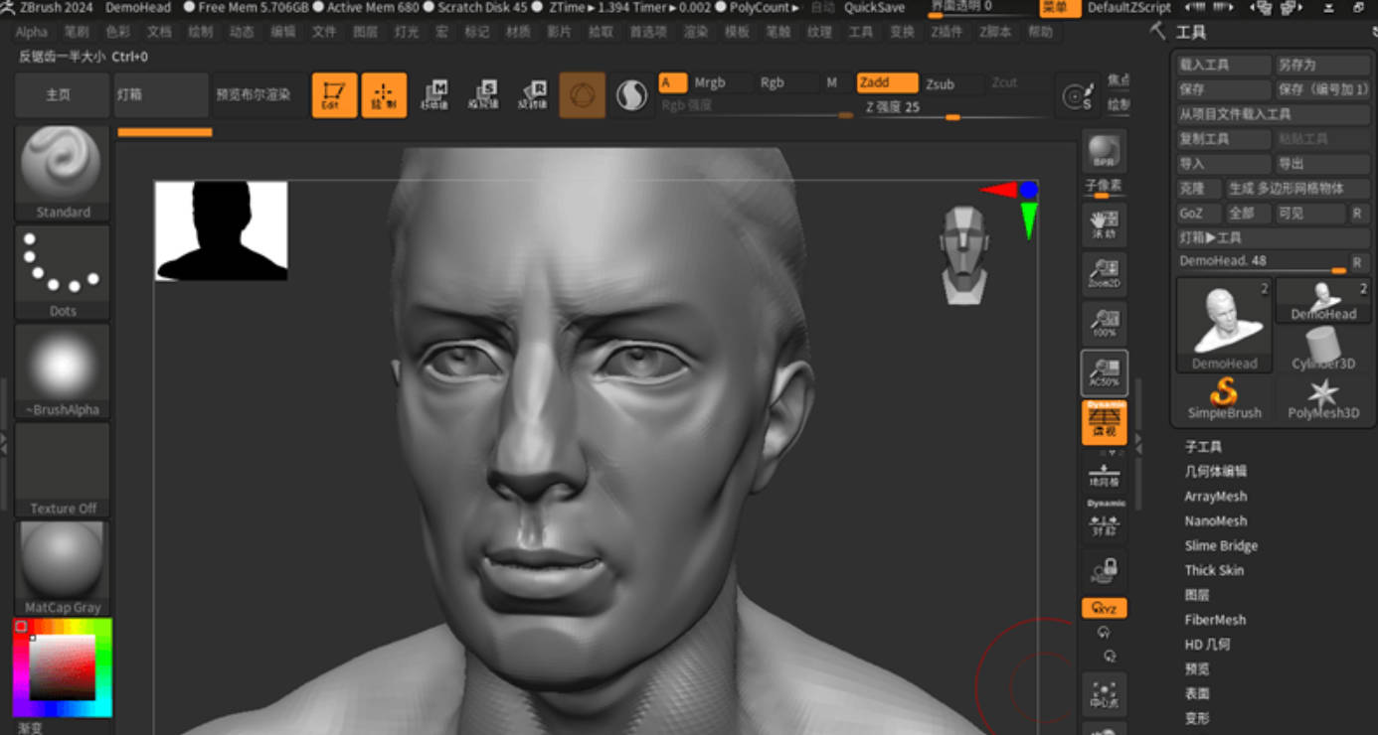Click the BPR render icon
This screenshot has height=735, width=1378.
click(1104, 152)
